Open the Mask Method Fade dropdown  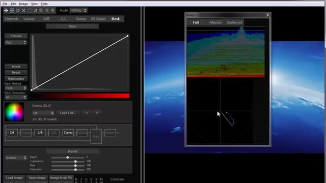(16, 88)
